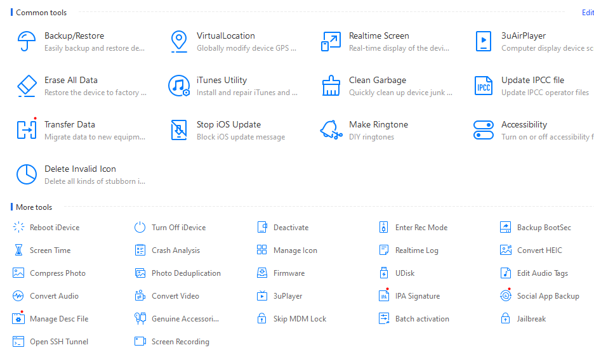This screenshot has height=350, width=594.
Task: Click the IPA Signature label
Action: point(418,296)
